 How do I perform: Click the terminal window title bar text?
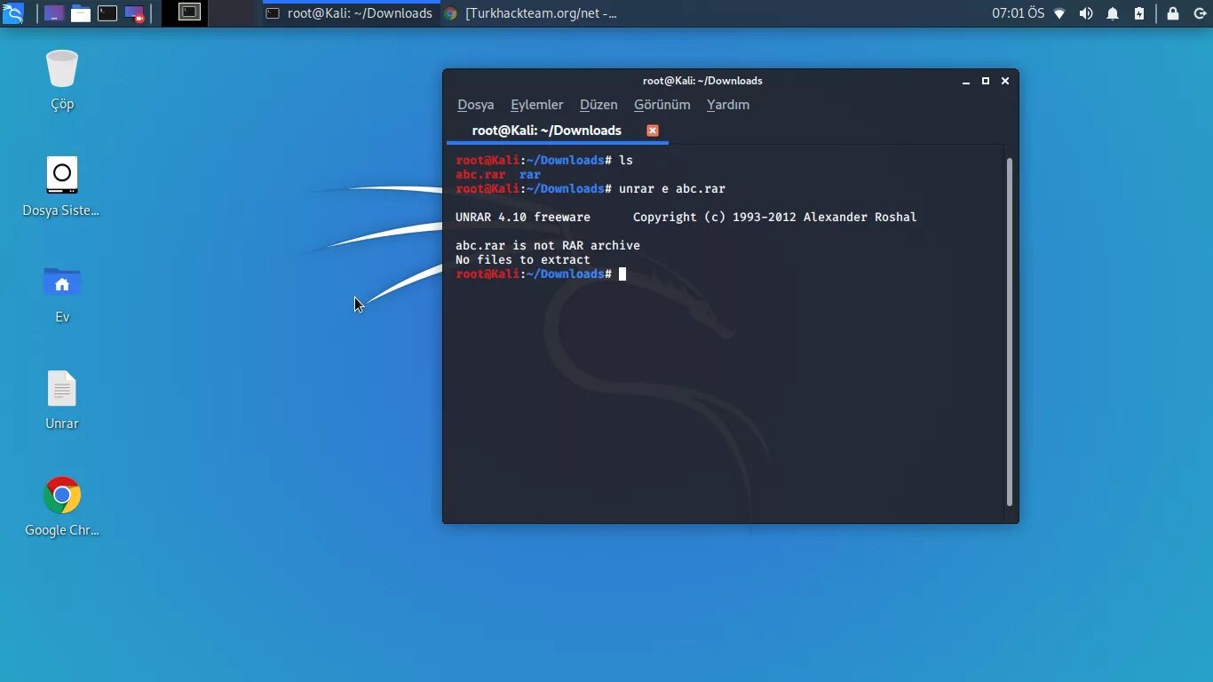702,81
